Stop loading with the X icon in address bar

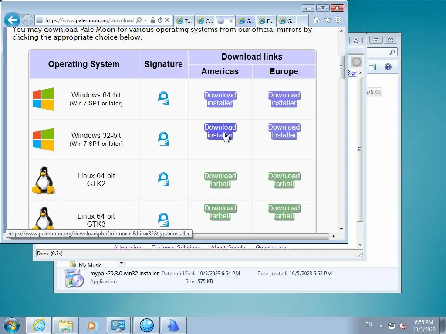point(167,20)
